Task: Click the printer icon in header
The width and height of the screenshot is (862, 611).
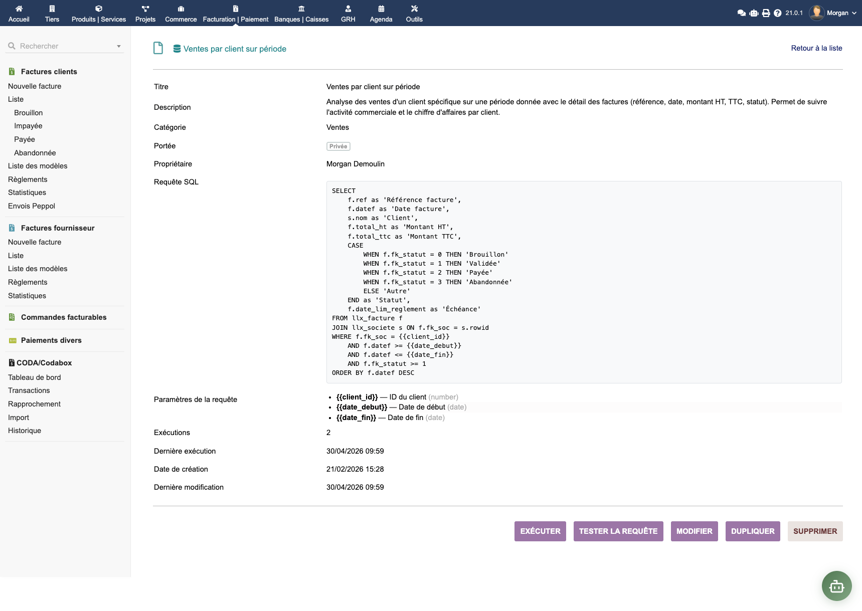Action: [766, 13]
